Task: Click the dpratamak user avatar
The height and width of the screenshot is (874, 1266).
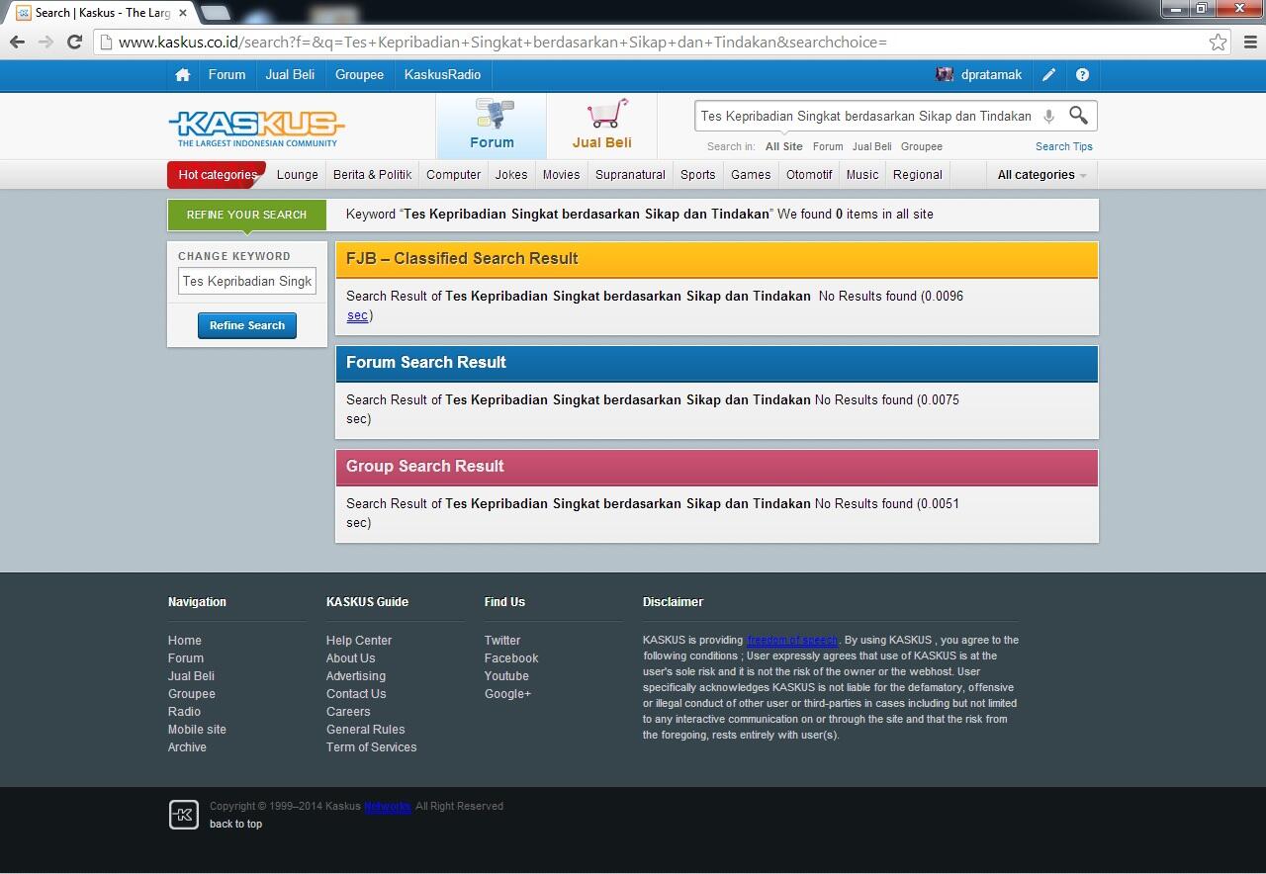Action: coord(945,75)
